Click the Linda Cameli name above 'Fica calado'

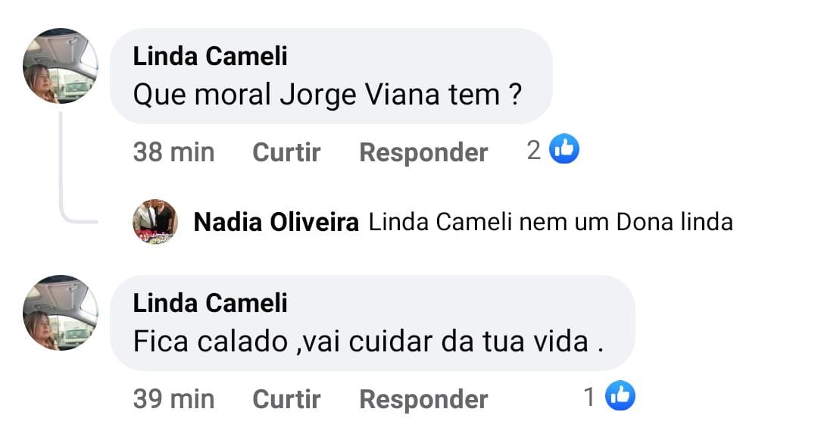point(210,303)
